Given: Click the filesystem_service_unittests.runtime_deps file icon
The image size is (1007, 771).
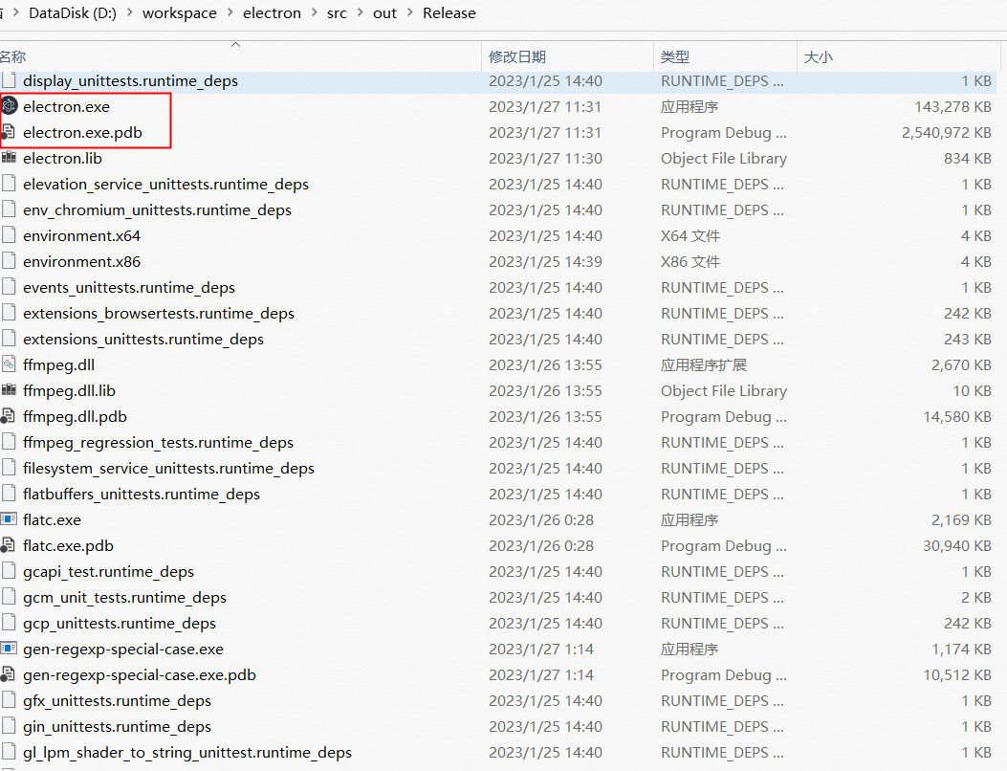Looking at the screenshot, I should (x=9, y=468).
